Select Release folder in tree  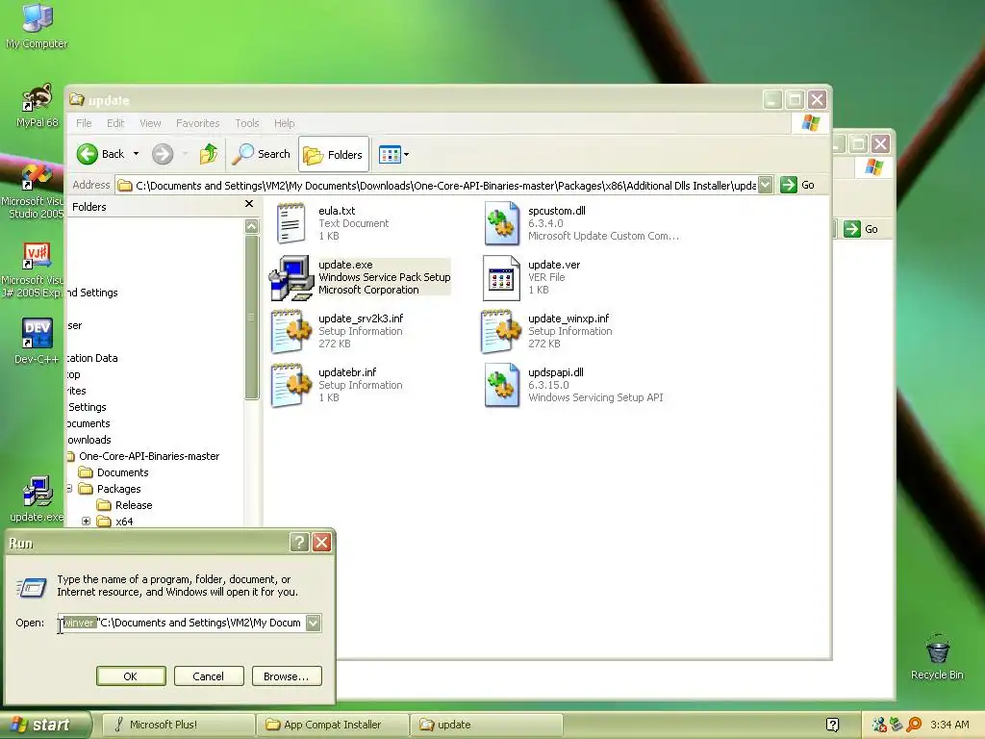134,505
